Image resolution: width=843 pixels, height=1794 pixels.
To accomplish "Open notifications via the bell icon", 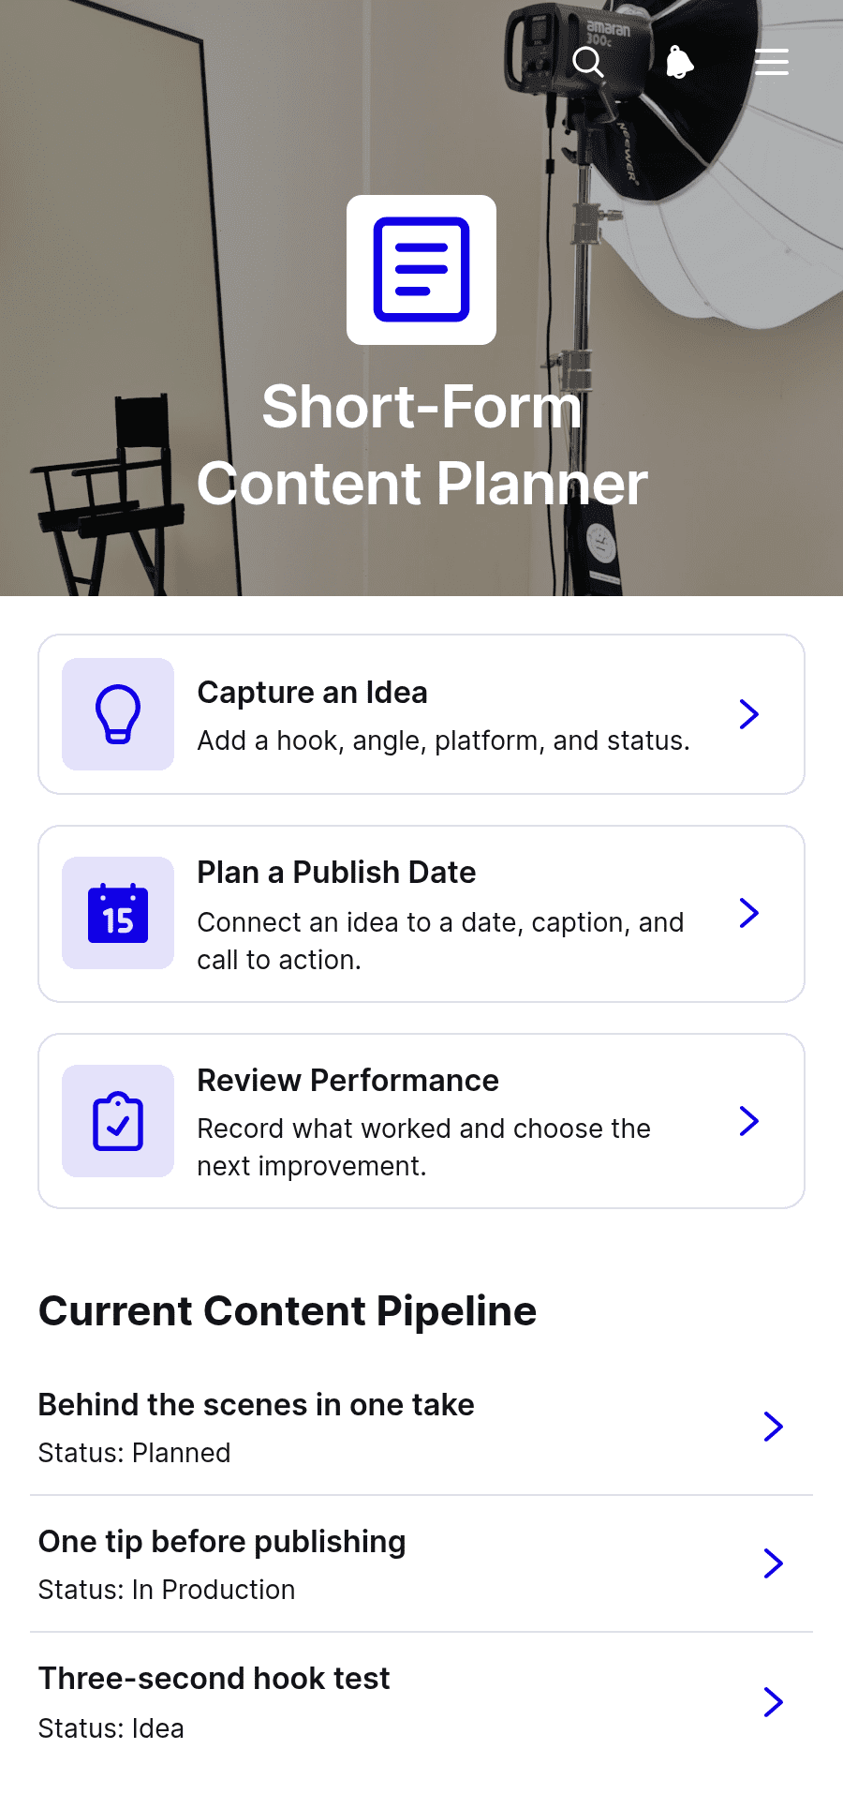I will pos(679,62).
